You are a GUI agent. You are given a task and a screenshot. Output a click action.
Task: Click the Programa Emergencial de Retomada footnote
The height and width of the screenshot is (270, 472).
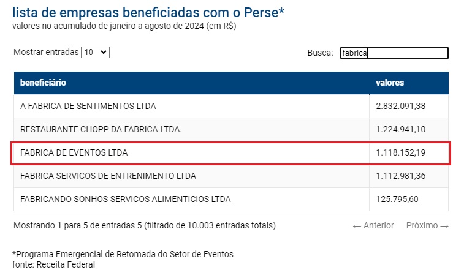pyautogui.click(x=123, y=254)
